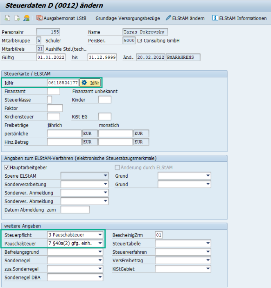
Task: Click the overview mountain icon in toolbar
Action: 27,18
